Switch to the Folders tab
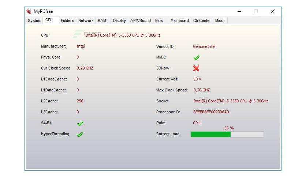 coord(67,20)
